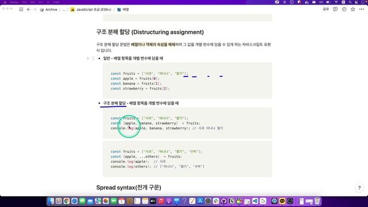Open Music from the Dock
Screen dimensions: 368x207
tap(161, 201)
